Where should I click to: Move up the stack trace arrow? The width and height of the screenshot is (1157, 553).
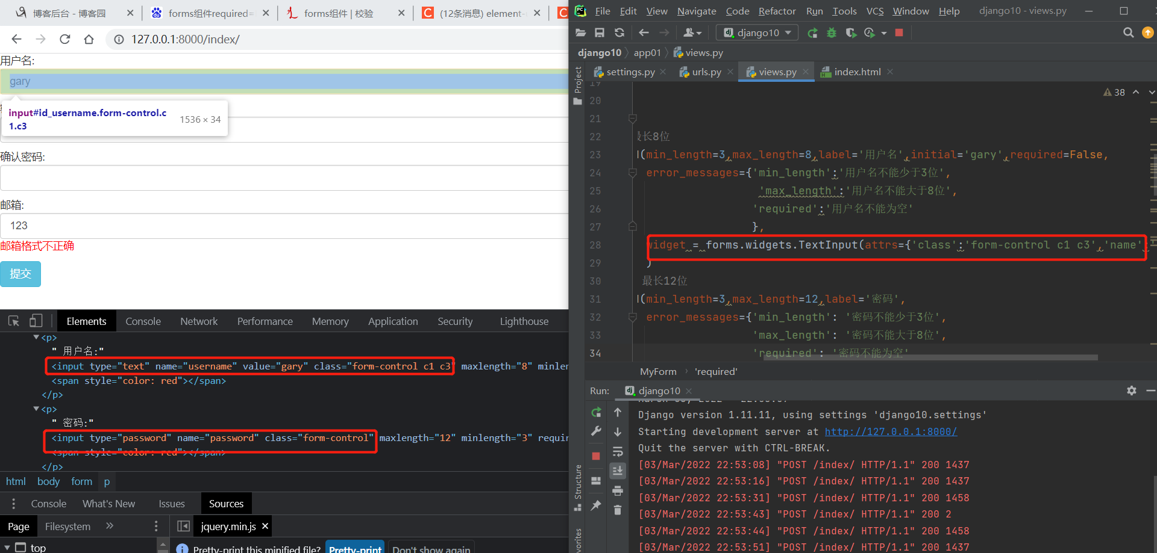tap(618, 412)
